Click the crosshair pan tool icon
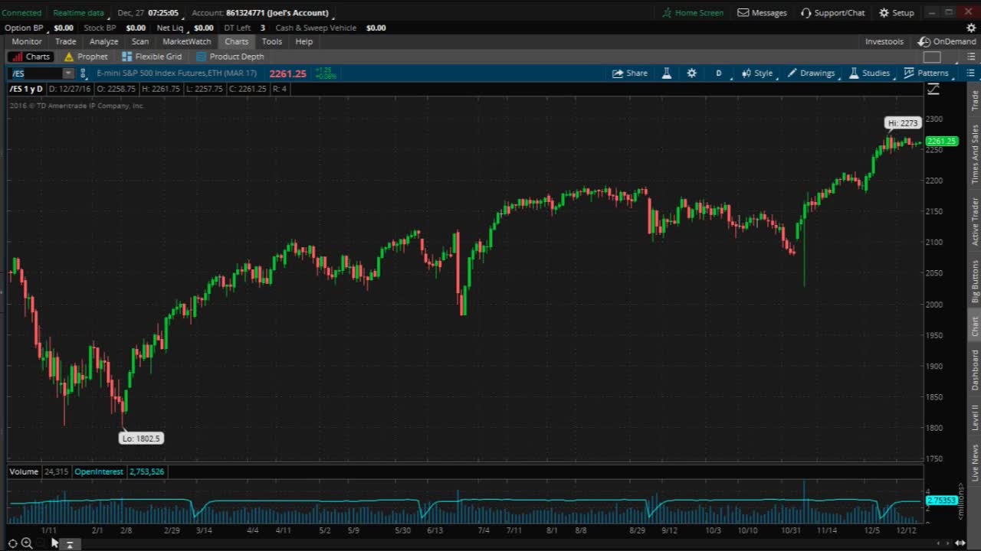Image resolution: width=981 pixels, height=551 pixels. 12,543
